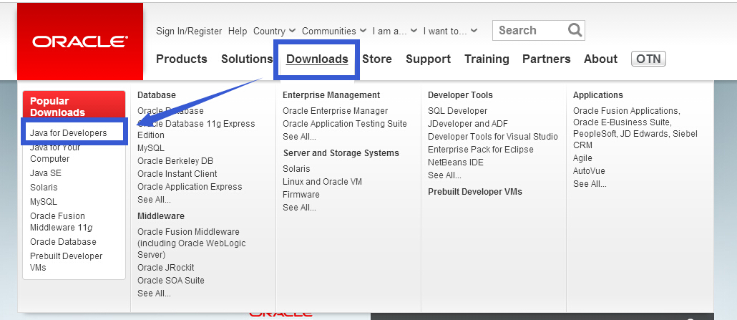
Task: Open the Training menu
Action: click(487, 59)
